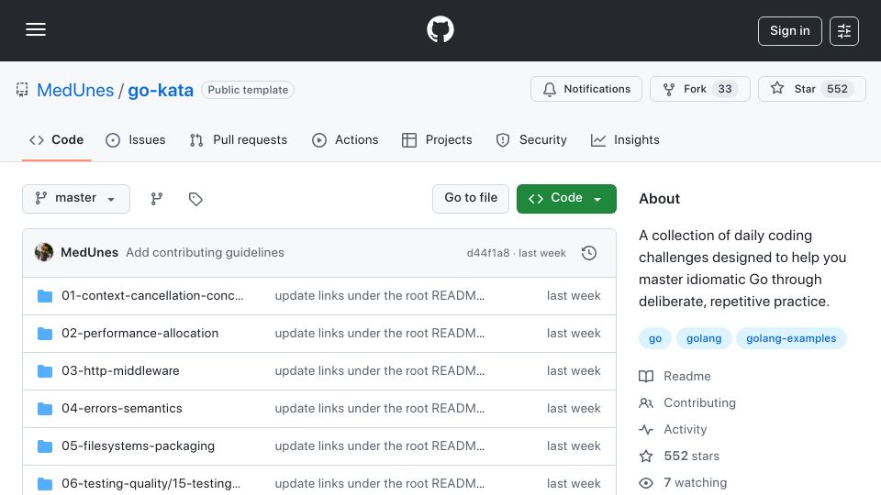Open commit message in 02-performance-allocation row
The image size is (881, 495).
pos(379,334)
